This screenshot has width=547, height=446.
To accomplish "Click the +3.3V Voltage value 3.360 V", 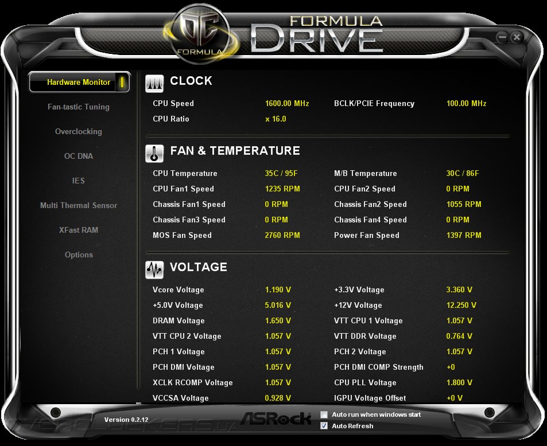I will [x=459, y=290].
